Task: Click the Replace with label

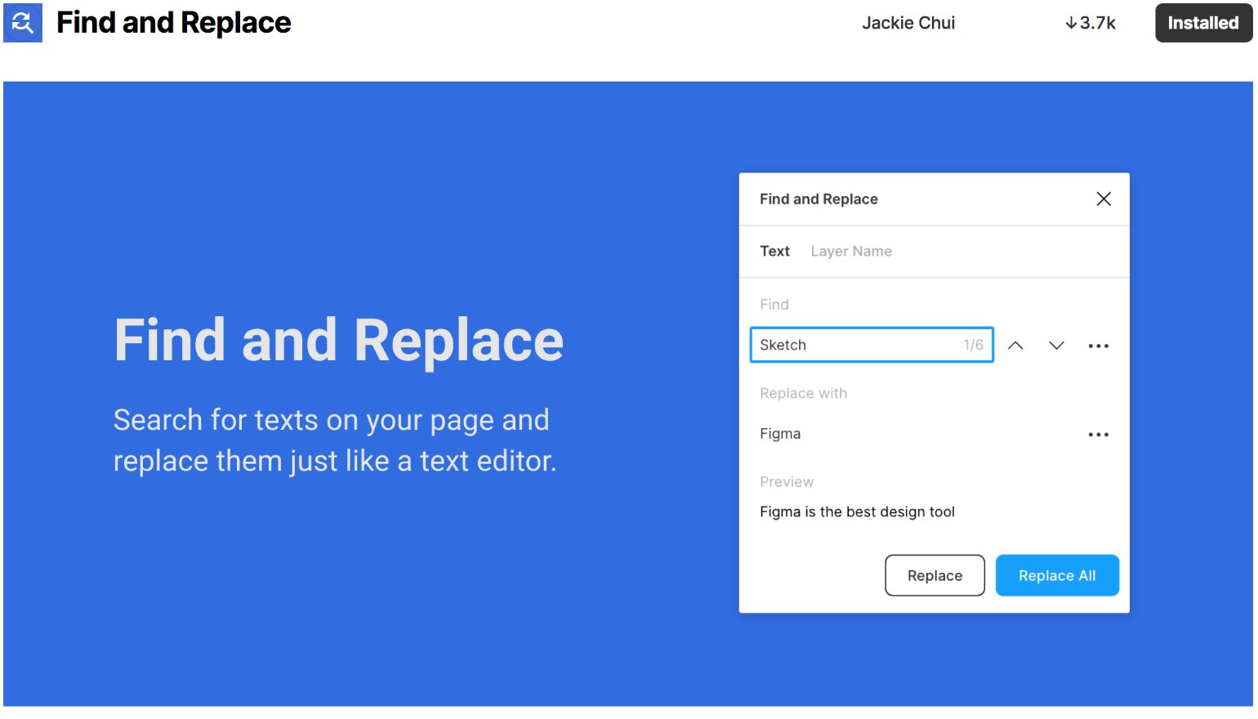Action: (804, 393)
